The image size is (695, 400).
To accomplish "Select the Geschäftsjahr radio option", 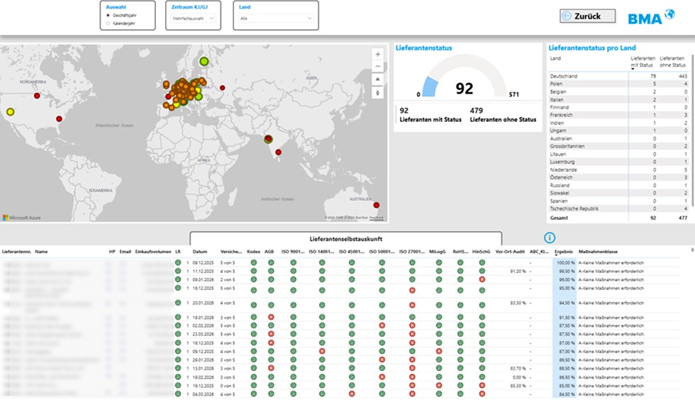I will pyautogui.click(x=108, y=15).
